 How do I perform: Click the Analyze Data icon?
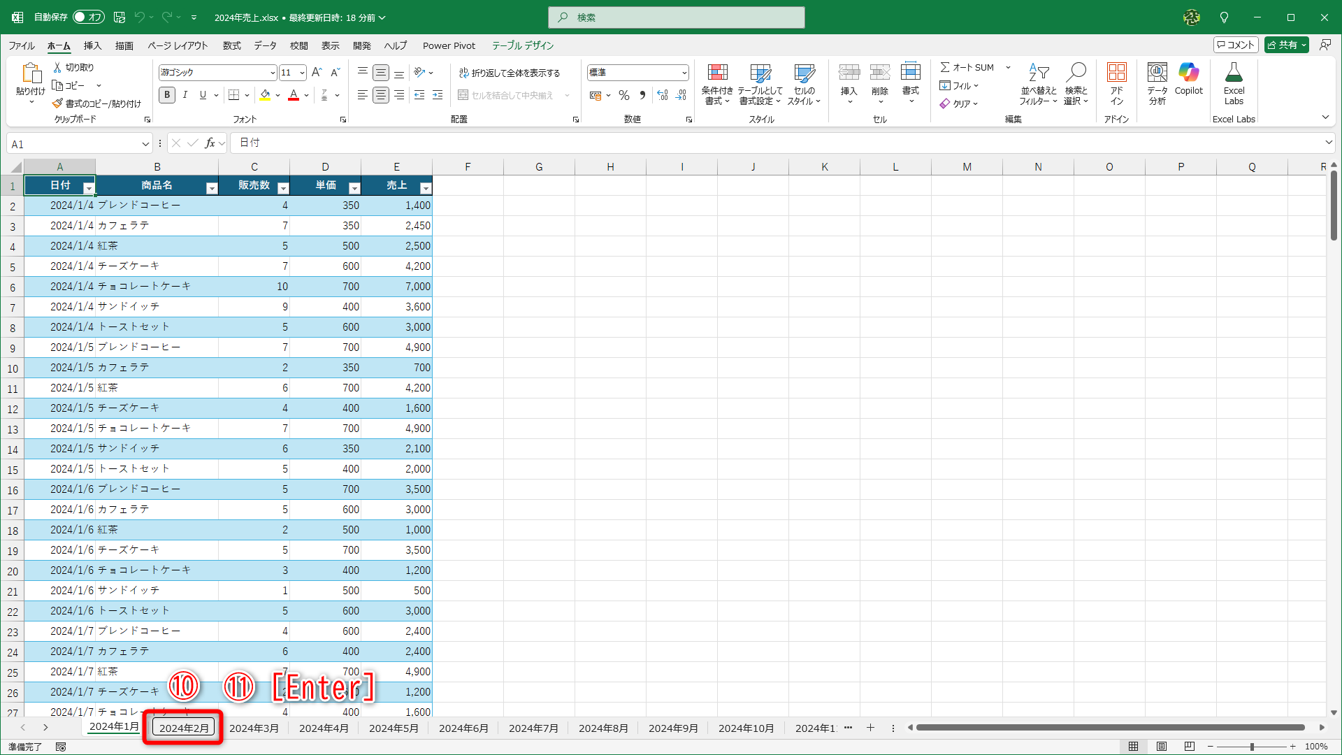(x=1157, y=73)
